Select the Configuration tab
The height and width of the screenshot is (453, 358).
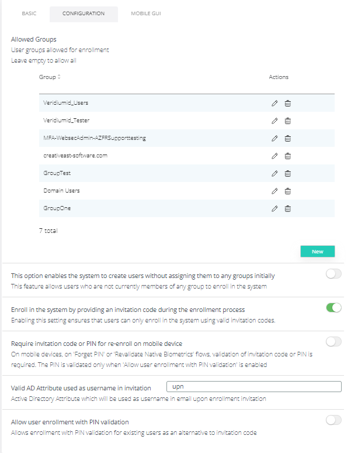click(84, 13)
